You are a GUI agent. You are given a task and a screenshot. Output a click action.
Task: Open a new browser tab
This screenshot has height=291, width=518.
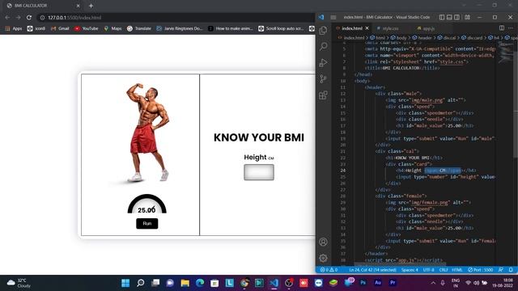point(91,6)
